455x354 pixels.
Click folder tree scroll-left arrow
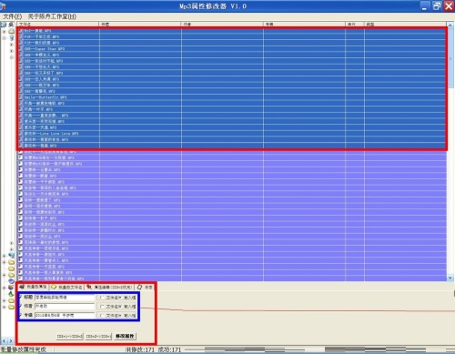[x=4, y=341]
